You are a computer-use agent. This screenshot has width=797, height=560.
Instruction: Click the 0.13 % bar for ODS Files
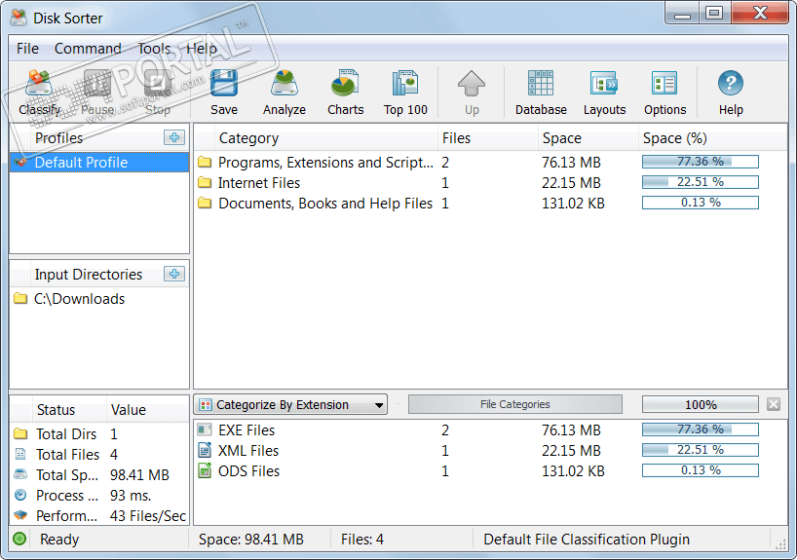tap(701, 470)
